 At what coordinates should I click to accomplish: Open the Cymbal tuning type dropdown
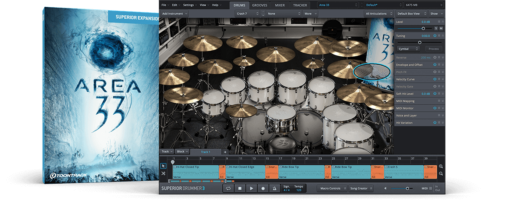coord(409,49)
